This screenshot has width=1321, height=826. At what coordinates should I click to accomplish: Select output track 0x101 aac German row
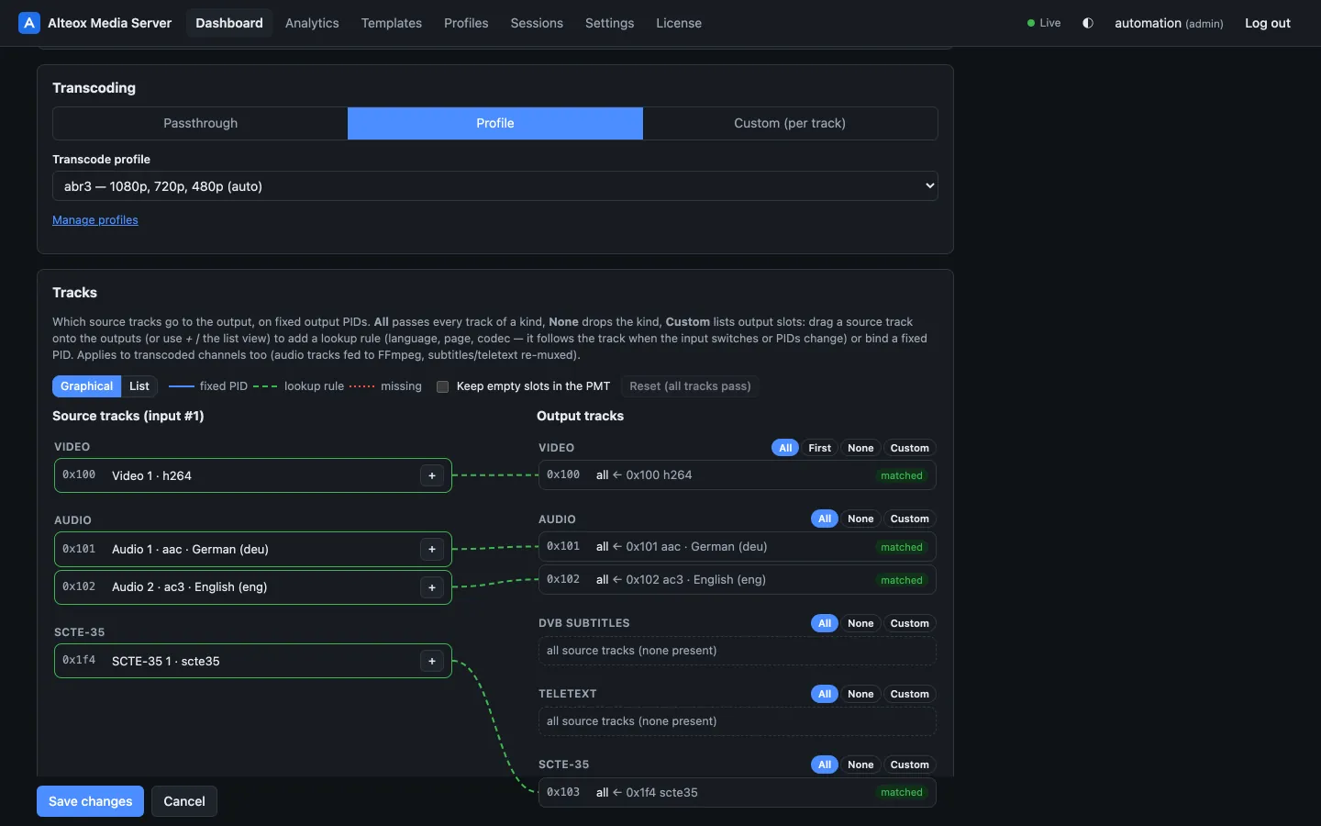point(737,547)
